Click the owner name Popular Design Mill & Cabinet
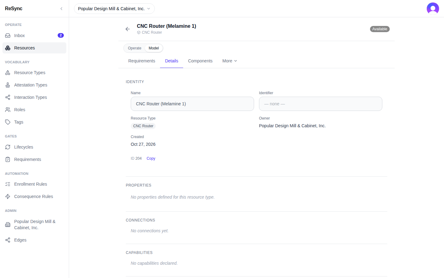 click(x=292, y=126)
